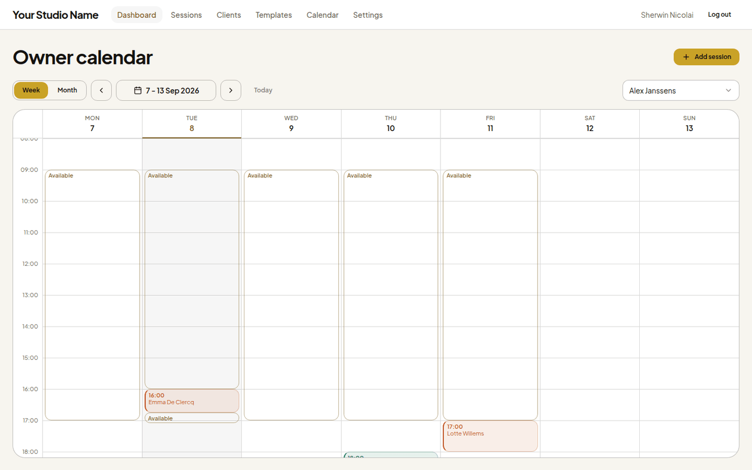
Task: Switch to Month view
Action: pos(67,90)
